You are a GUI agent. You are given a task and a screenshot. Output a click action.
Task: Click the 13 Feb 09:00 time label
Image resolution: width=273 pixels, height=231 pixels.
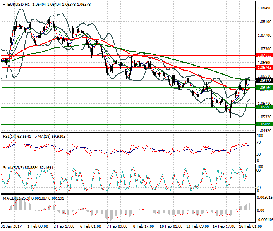click(x=197, y=226)
